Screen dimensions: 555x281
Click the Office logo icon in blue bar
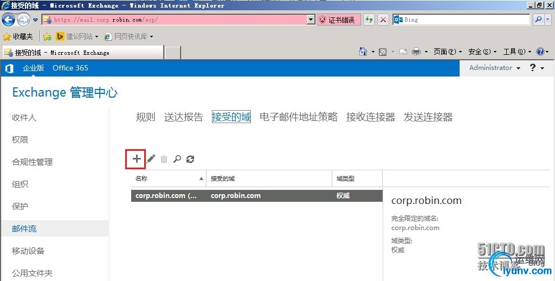tap(10, 68)
